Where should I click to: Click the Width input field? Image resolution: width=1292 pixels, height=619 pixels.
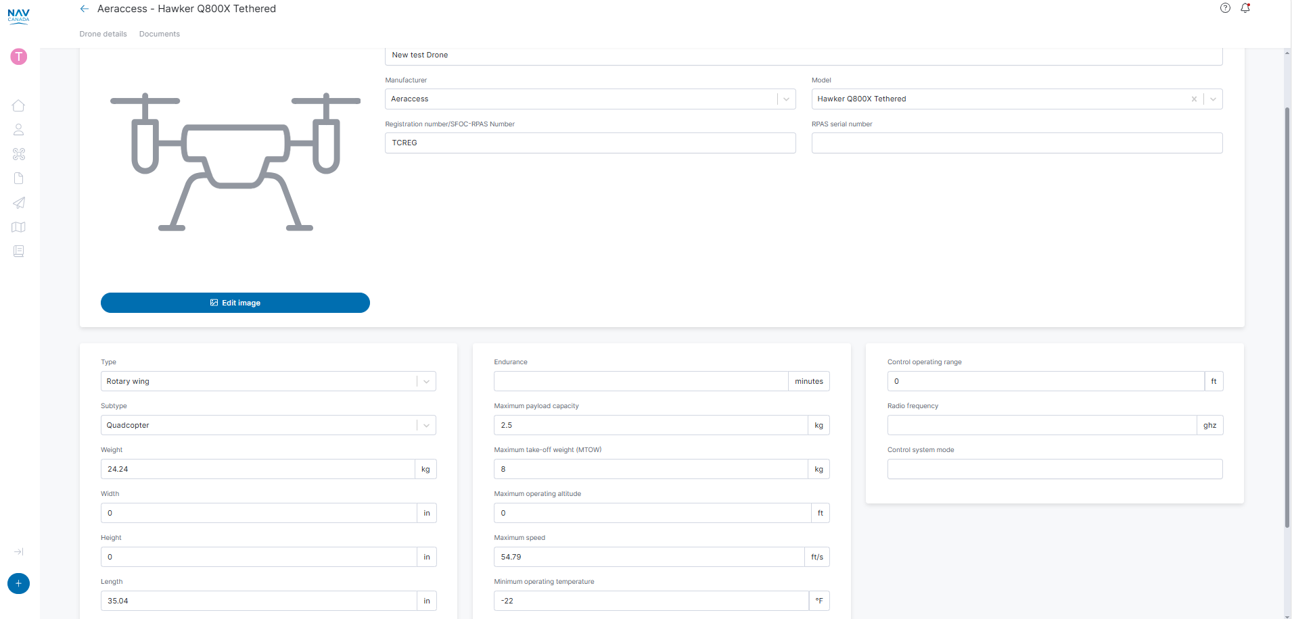click(258, 513)
